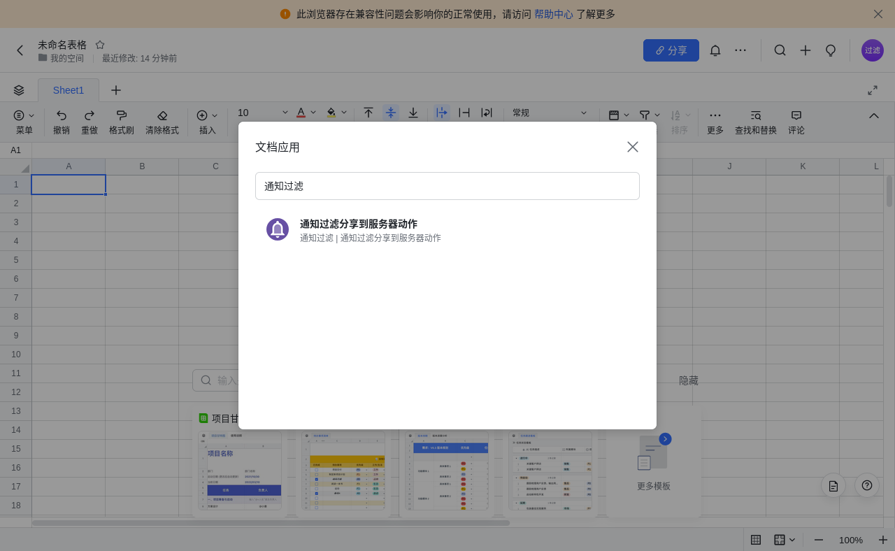
Task: Open the notifications bell
Action: (715, 50)
